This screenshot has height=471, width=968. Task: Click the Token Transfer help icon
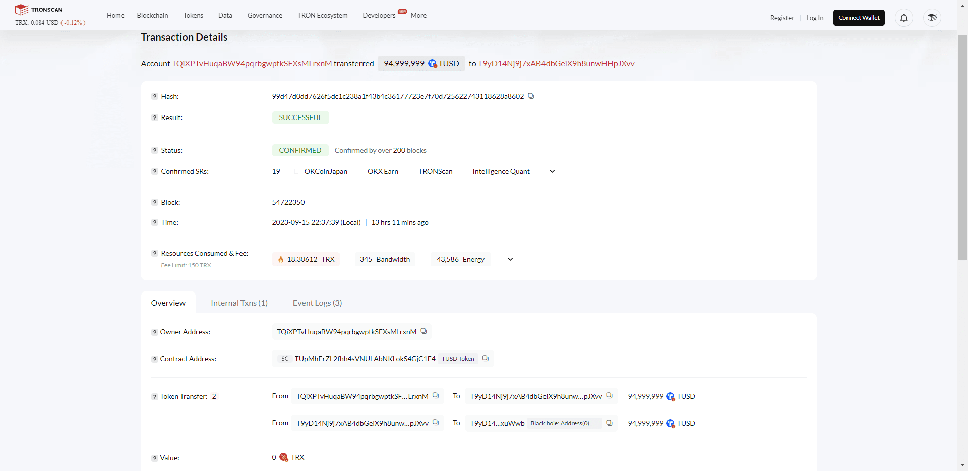[x=155, y=397]
